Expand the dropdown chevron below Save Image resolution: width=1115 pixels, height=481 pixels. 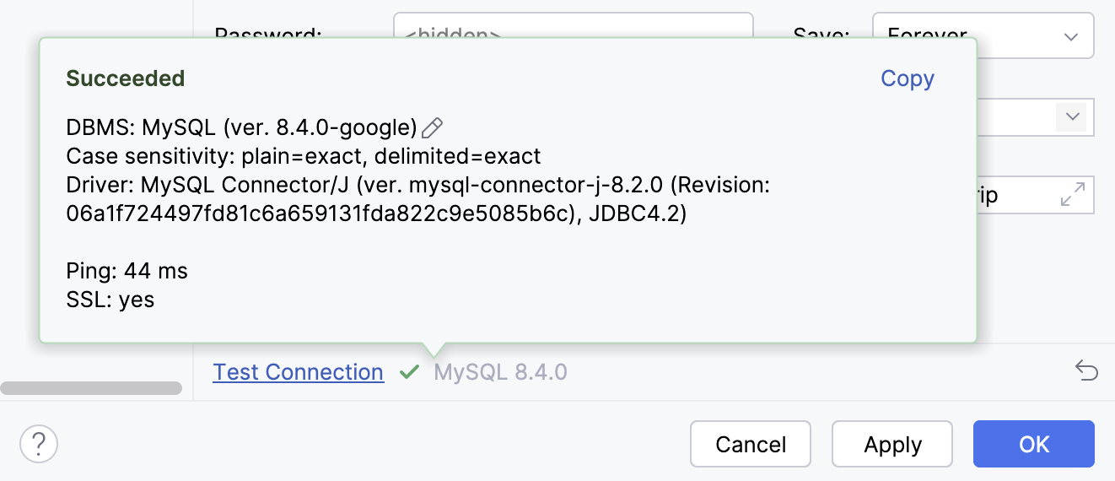pyautogui.click(x=1073, y=117)
